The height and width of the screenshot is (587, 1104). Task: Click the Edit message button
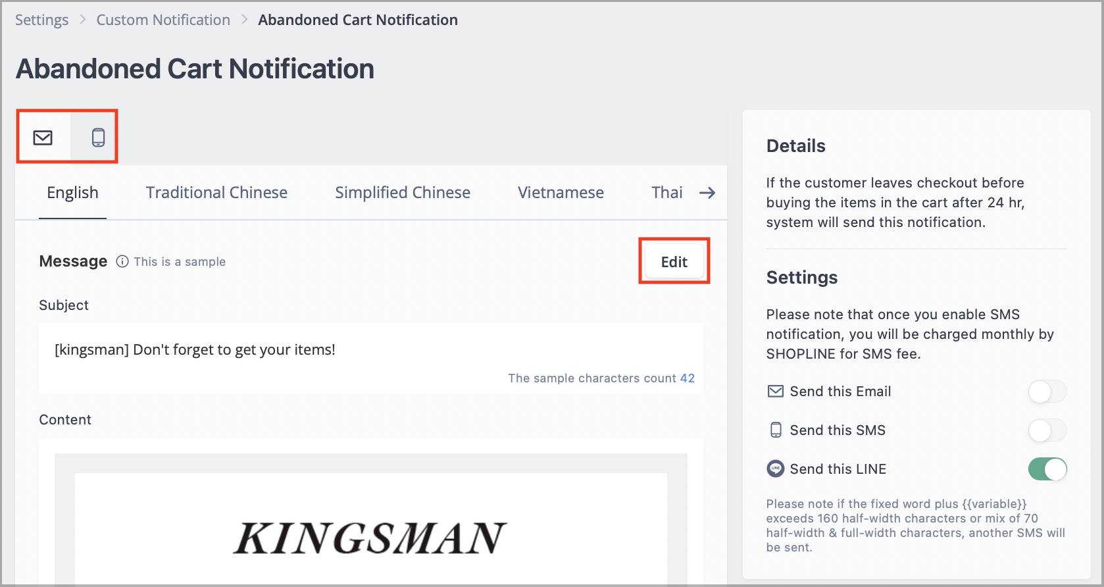click(x=674, y=262)
